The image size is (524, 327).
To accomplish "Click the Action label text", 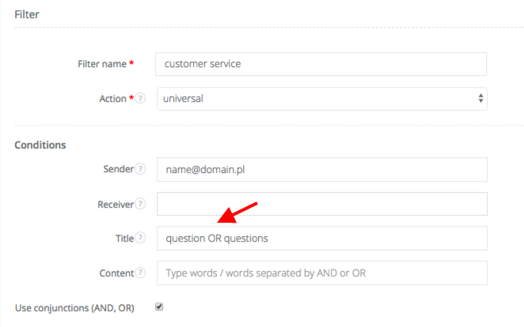I will (113, 99).
